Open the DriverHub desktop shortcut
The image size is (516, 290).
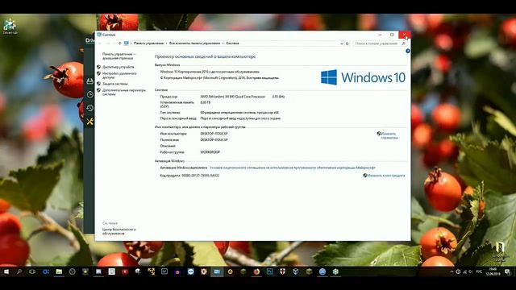coord(10,27)
